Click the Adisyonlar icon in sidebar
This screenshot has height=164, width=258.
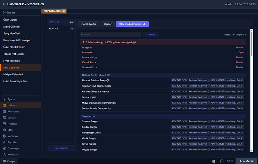tap(4, 111)
